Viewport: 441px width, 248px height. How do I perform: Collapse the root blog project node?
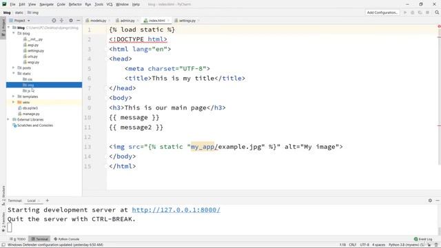point(9,28)
